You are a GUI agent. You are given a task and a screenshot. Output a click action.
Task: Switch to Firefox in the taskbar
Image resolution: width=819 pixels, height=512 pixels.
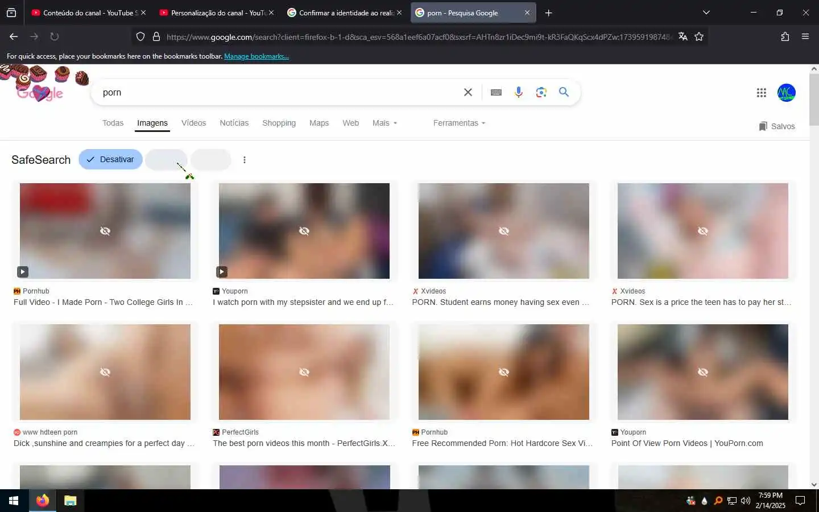(43, 501)
